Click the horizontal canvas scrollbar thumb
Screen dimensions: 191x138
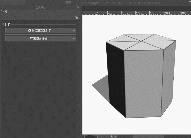148,137
